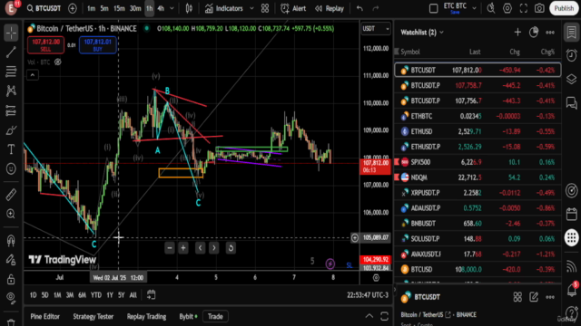This screenshot has width=581, height=326.
Task: Expand the Indicators favorites dropdown arrow
Action: pyautogui.click(x=252, y=8)
